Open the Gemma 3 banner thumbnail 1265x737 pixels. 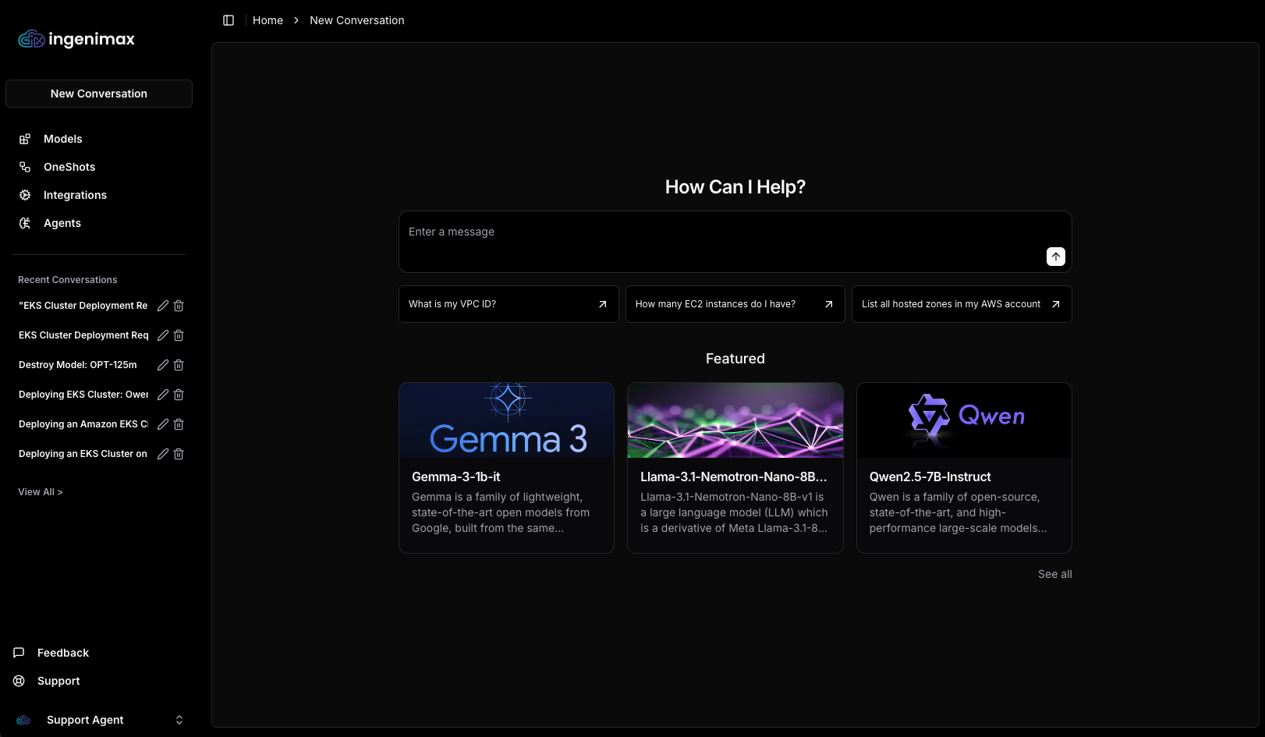(x=507, y=420)
